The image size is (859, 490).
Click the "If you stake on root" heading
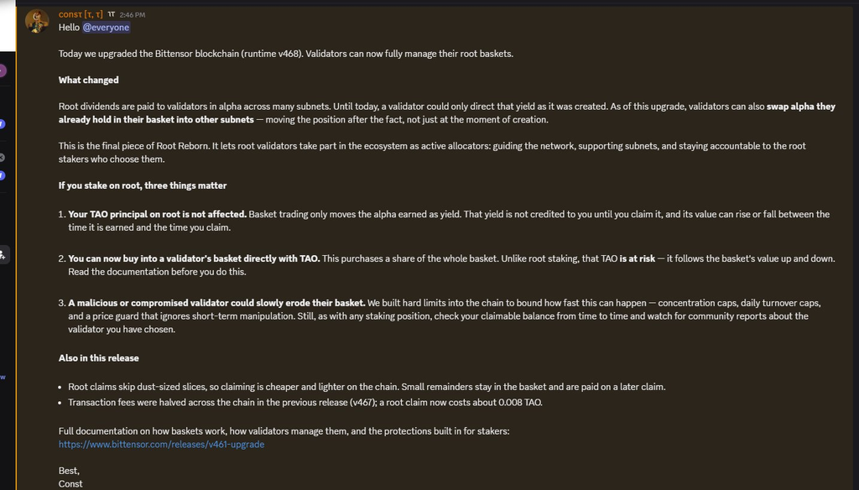(143, 185)
